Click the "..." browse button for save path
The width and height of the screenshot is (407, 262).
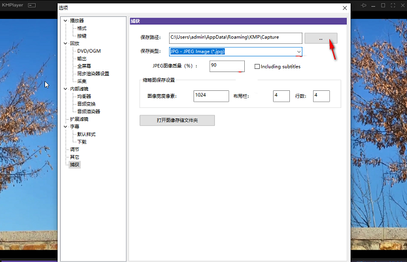pos(321,38)
